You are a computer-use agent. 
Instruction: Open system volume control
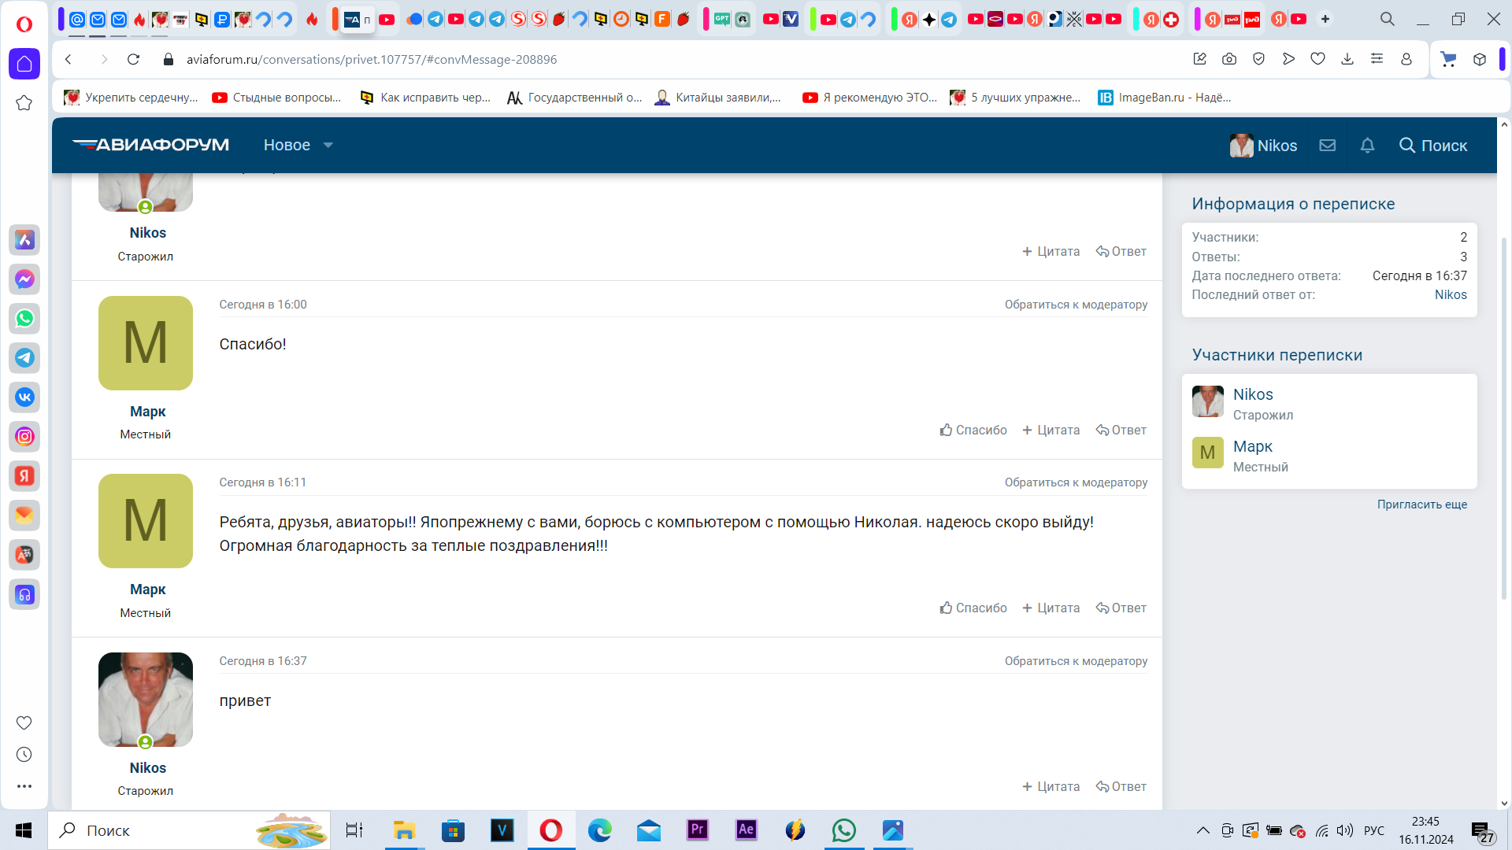pyautogui.click(x=1345, y=830)
